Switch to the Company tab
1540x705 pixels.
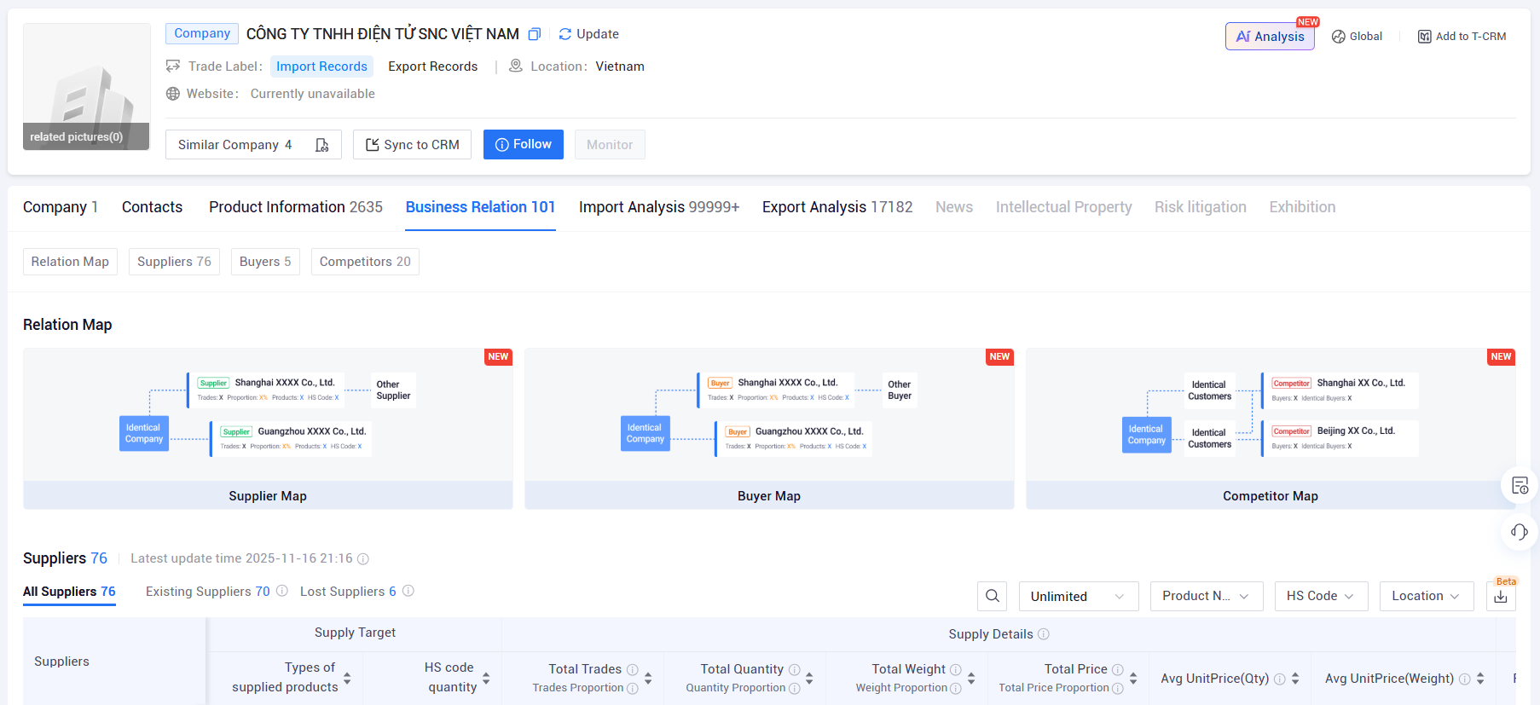[61, 207]
